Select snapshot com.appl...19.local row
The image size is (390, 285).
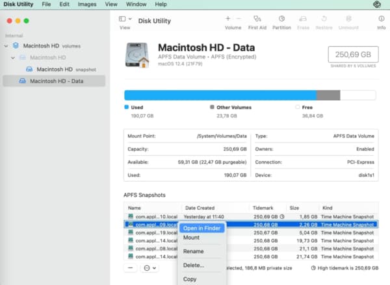(251, 233)
